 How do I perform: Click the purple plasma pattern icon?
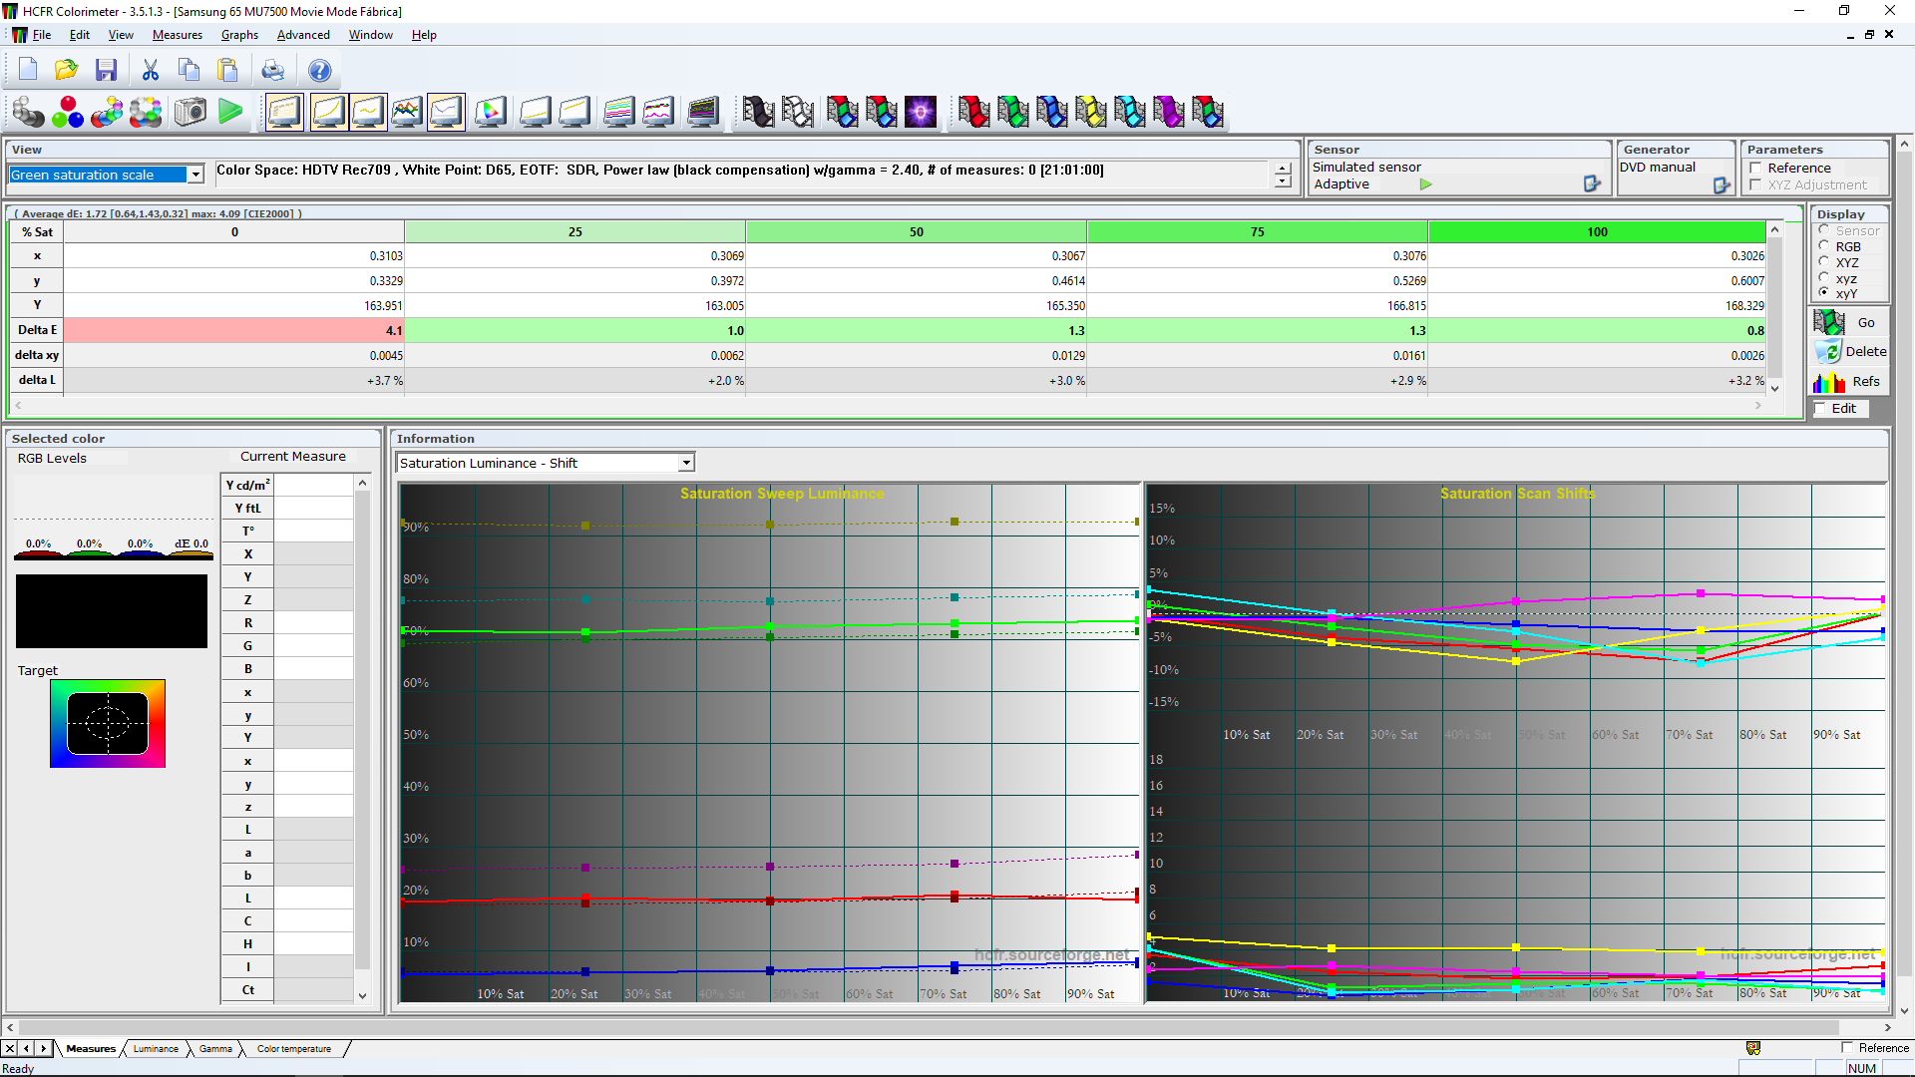[x=920, y=112]
